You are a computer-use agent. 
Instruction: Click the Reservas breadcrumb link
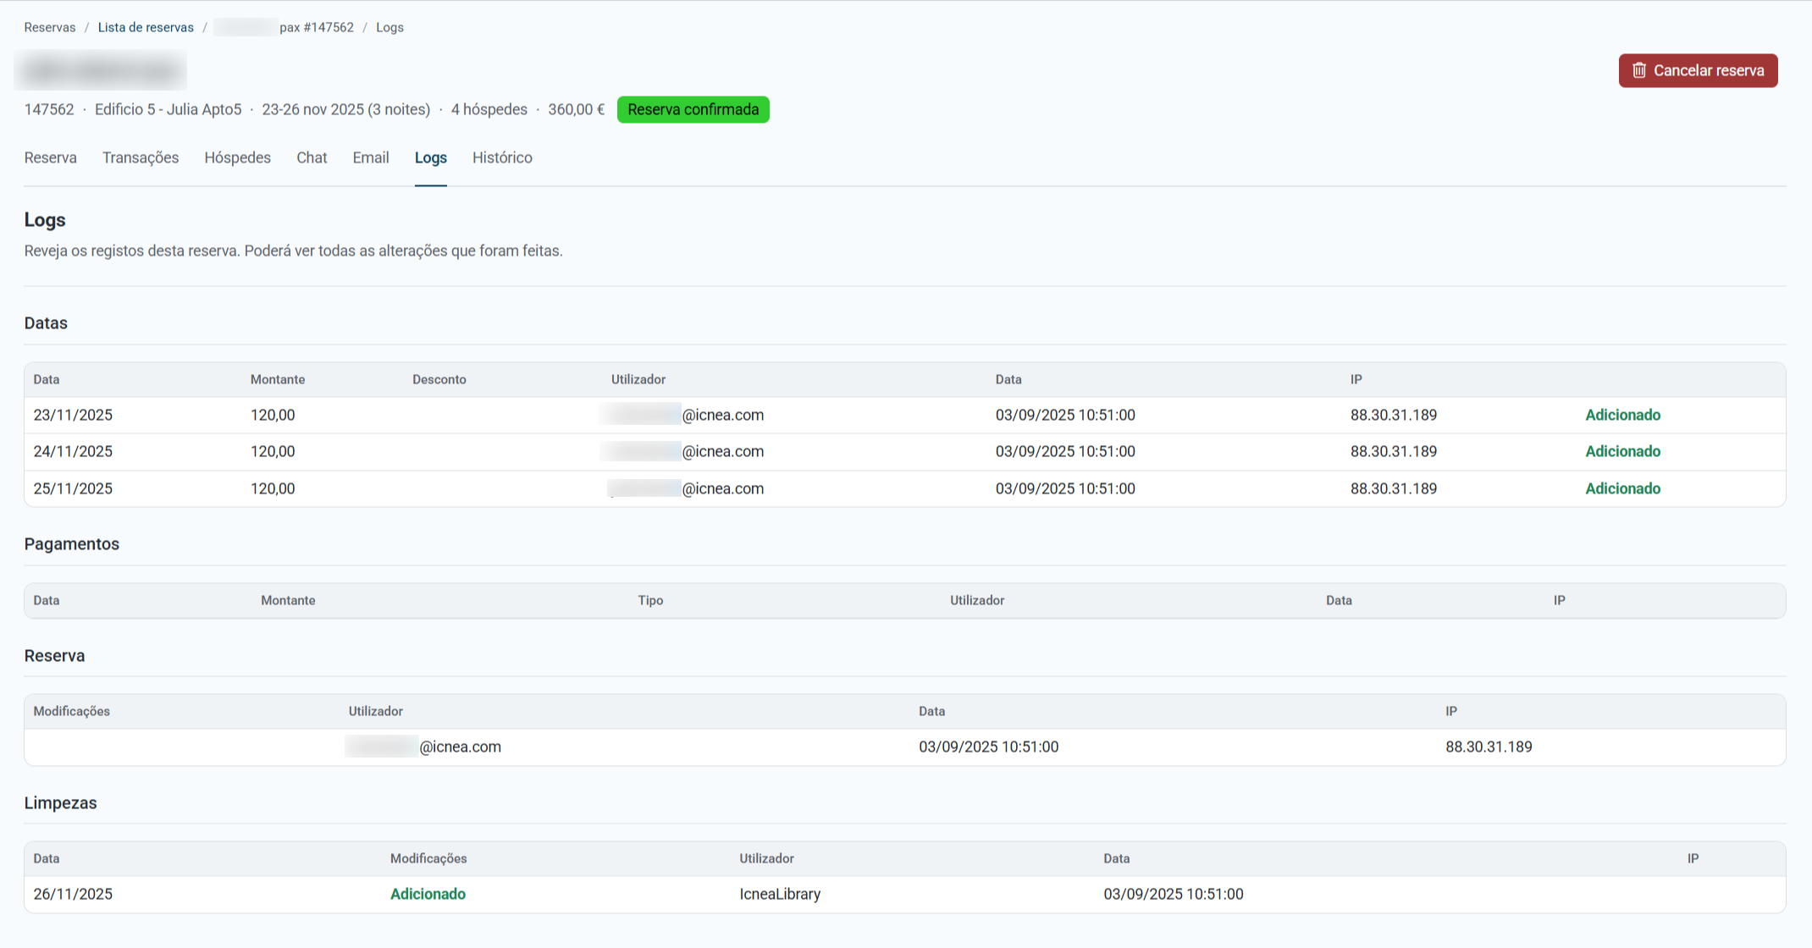tap(49, 27)
